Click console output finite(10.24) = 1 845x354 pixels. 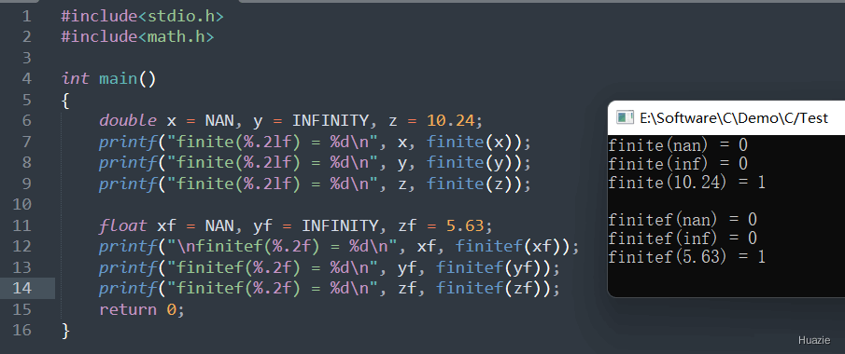tap(686, 183)
